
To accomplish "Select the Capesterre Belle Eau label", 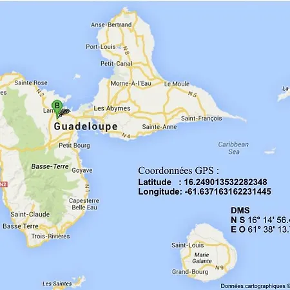I will click(84, 204).
